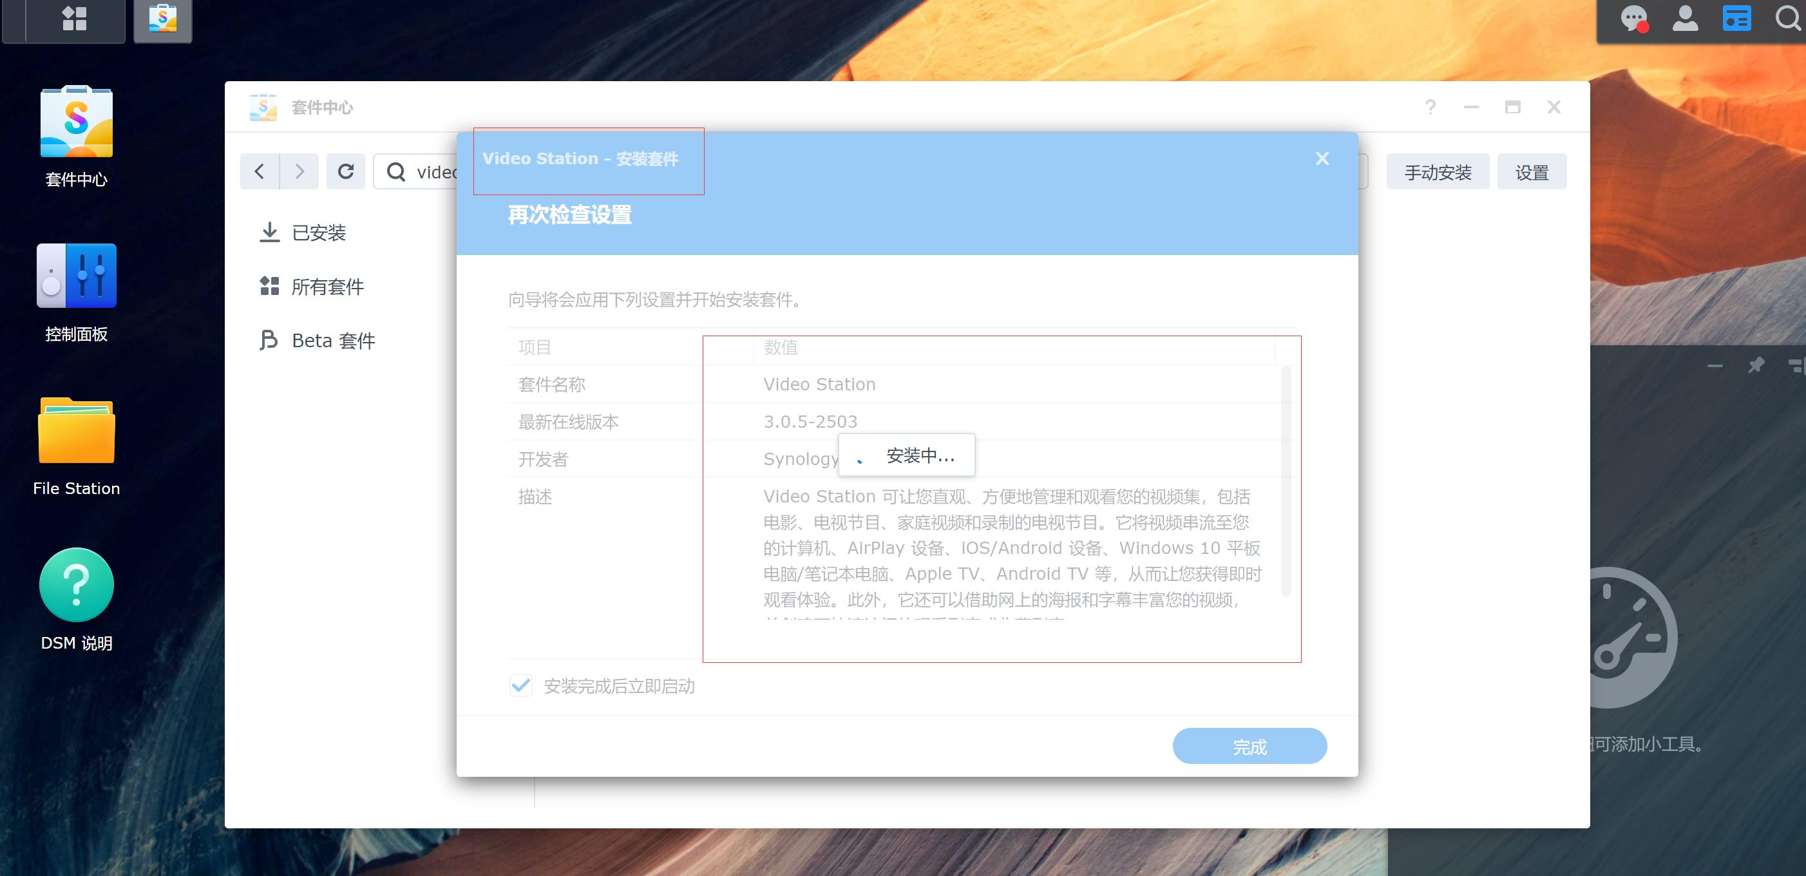
Task: Open the notifications panel
Action: (x=1635, y=19)
